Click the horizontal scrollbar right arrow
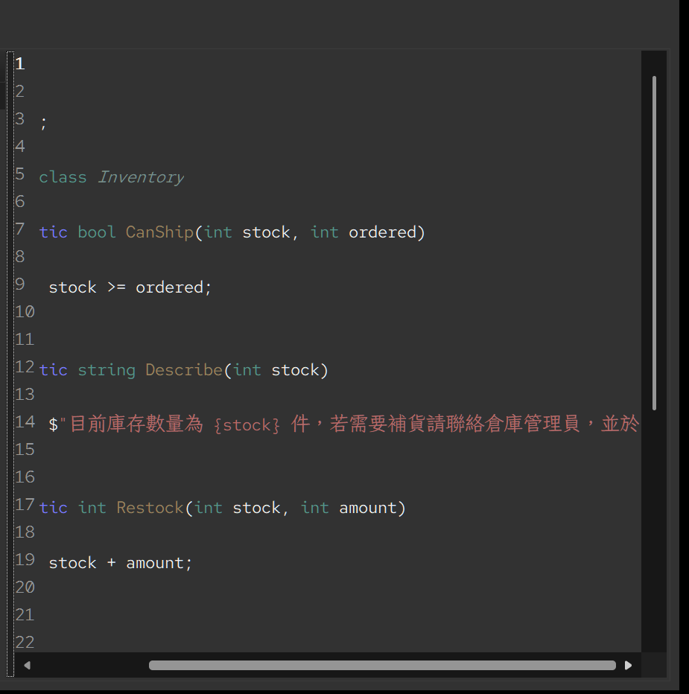The height and width of the screenshot is (694, 689). pos(628,665)
